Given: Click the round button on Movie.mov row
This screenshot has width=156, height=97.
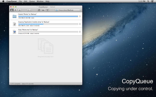Looking at the screenshot, I should click(80, 32).
